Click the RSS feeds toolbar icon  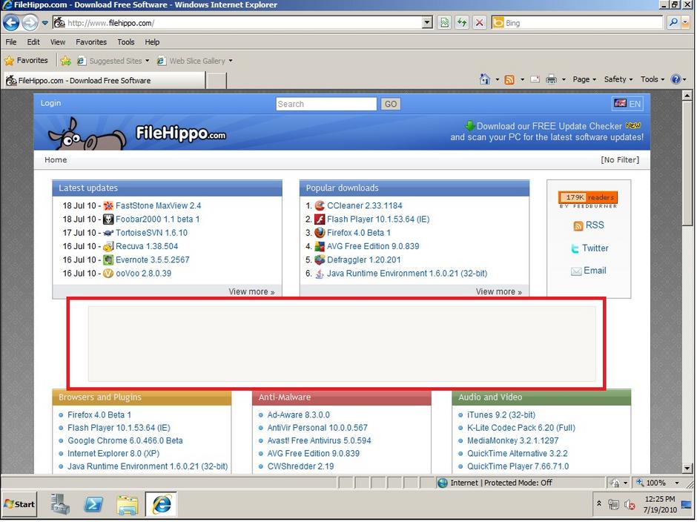click(509, 79)
